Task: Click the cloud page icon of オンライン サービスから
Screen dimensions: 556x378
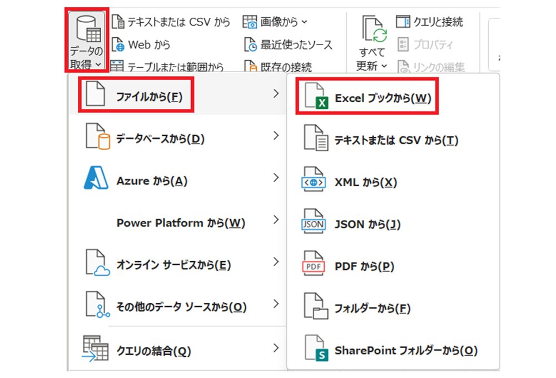Action: coord(97,262)
